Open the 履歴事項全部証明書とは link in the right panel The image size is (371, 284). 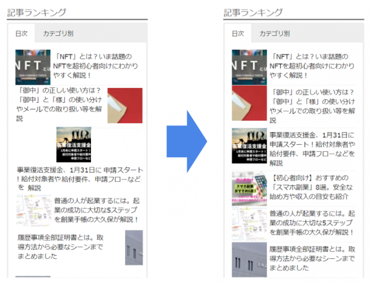[x=311, y=258]
